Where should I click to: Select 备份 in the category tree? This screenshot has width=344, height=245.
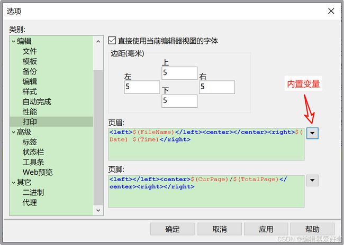coord(30,71)
